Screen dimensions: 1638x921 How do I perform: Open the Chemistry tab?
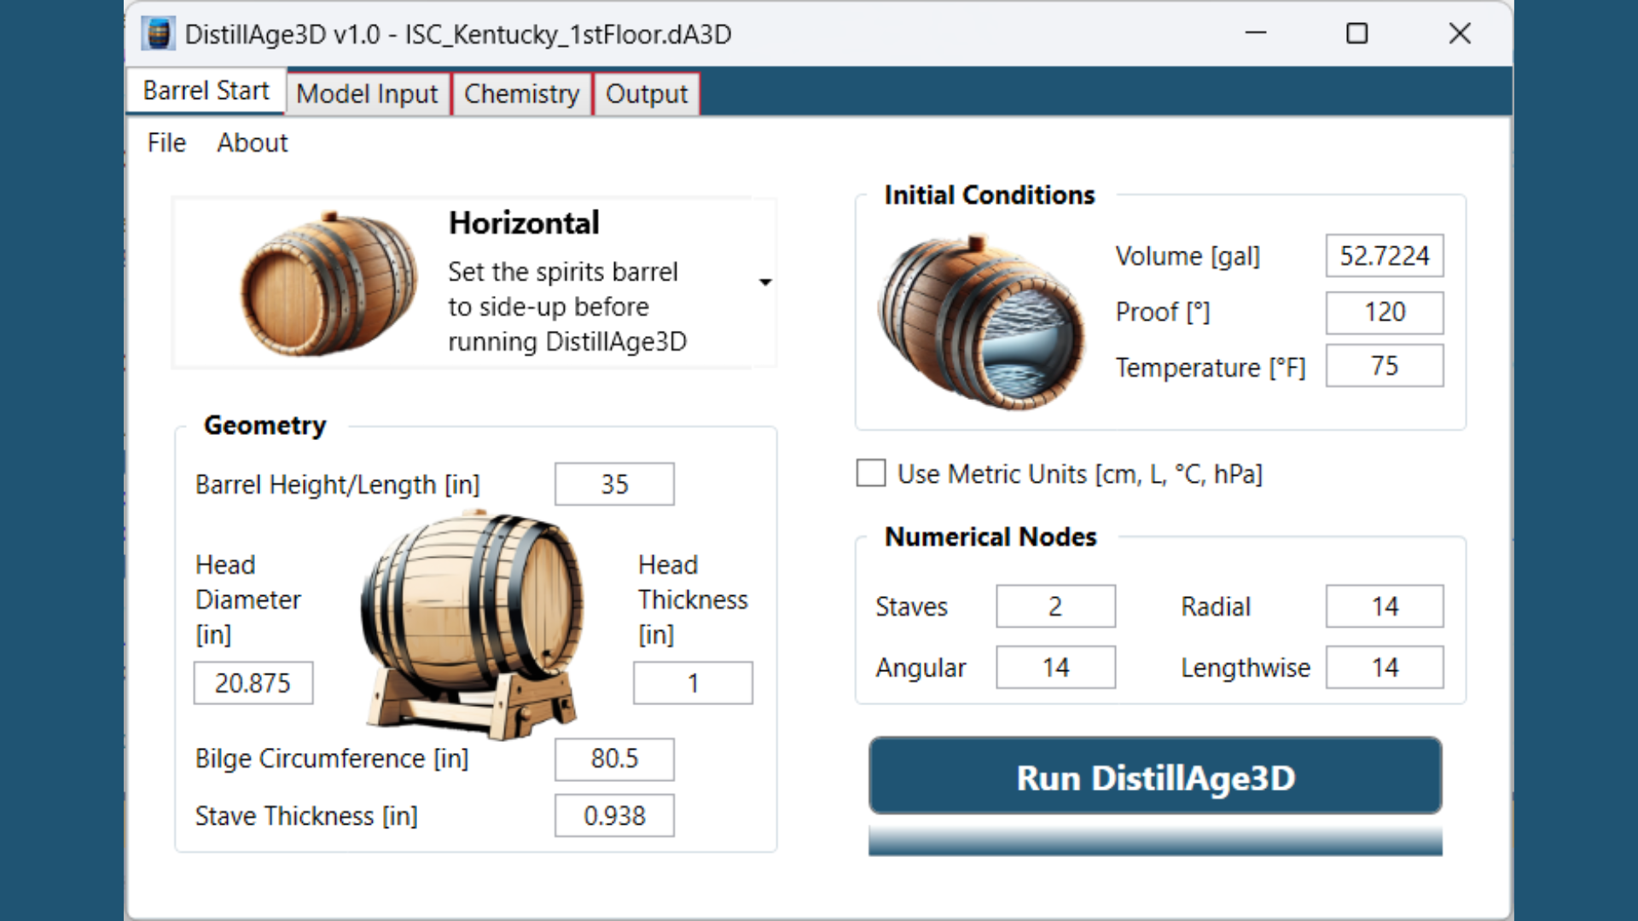click(521, 94)
